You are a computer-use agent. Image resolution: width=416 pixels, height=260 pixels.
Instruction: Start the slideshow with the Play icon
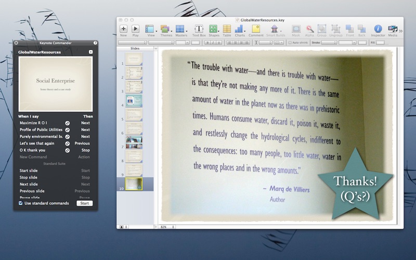point(135,29)
